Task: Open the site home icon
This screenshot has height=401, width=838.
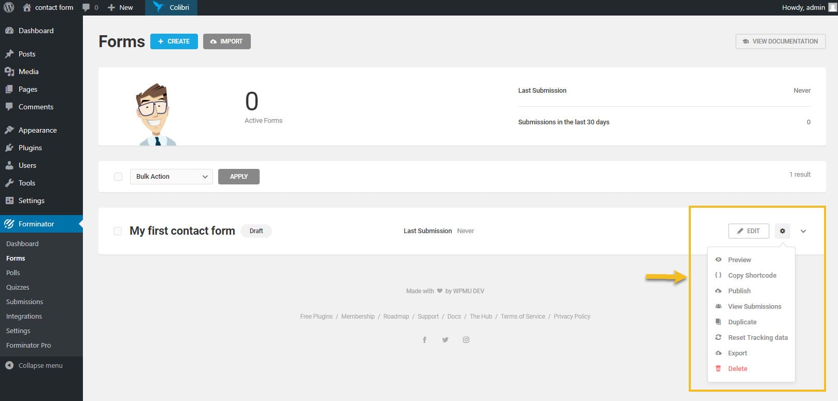Action: 27,7
